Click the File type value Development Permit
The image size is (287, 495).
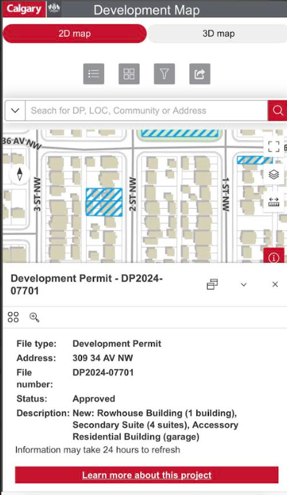click(117, 344)
